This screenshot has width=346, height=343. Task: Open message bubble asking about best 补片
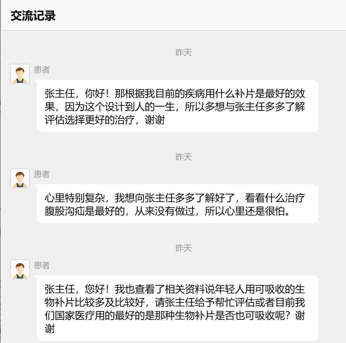point(178,106)
